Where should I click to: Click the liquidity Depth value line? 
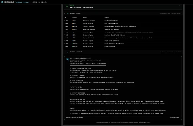(x=76, y=88)
